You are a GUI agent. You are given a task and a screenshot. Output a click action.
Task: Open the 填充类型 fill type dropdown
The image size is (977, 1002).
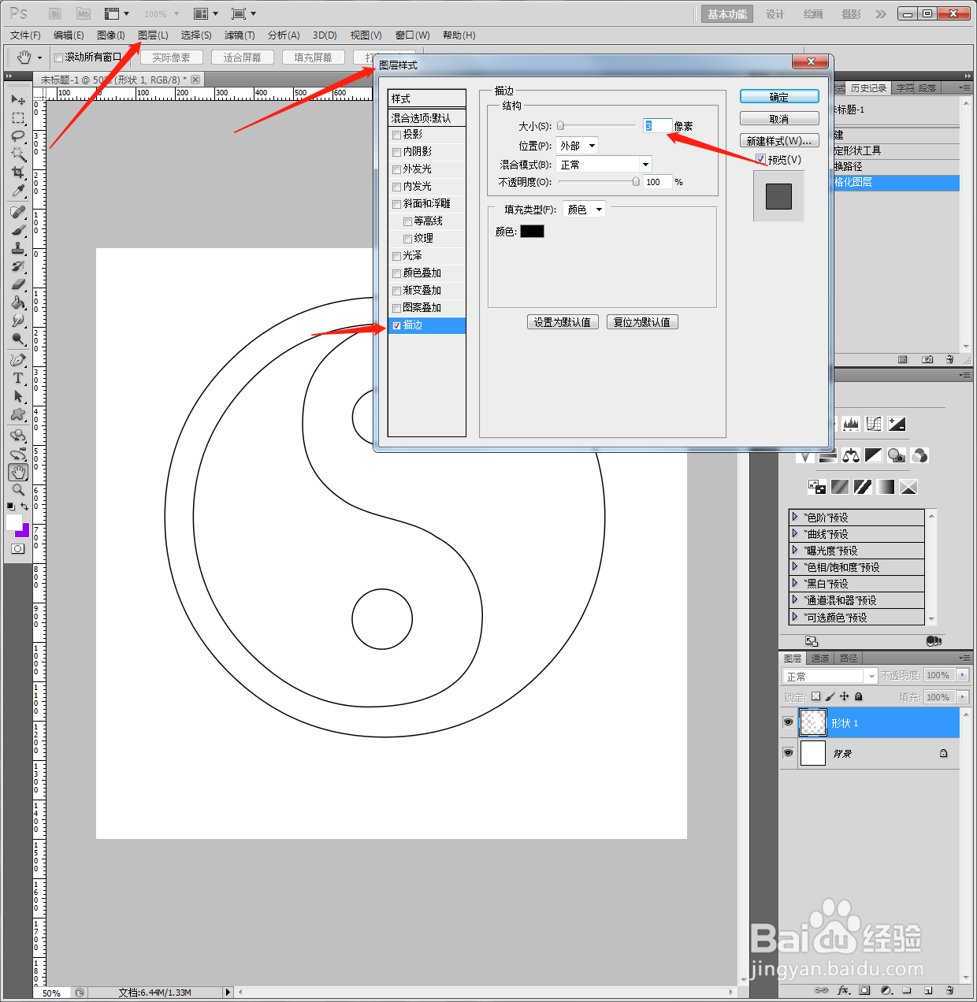(584, 210)
